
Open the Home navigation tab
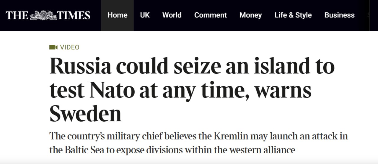click(x=117, y=15)
